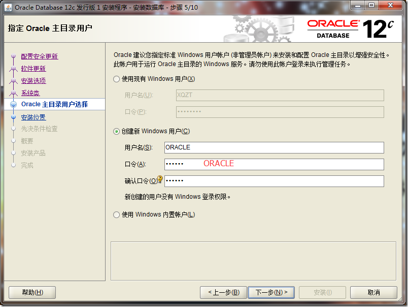
Task: Click the 口令(A) password field
Action: pos(274,164)
